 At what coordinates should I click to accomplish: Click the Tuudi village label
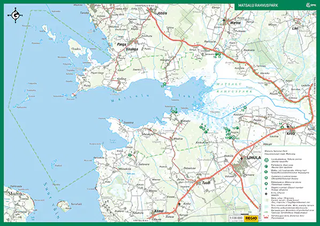[206, 183]
